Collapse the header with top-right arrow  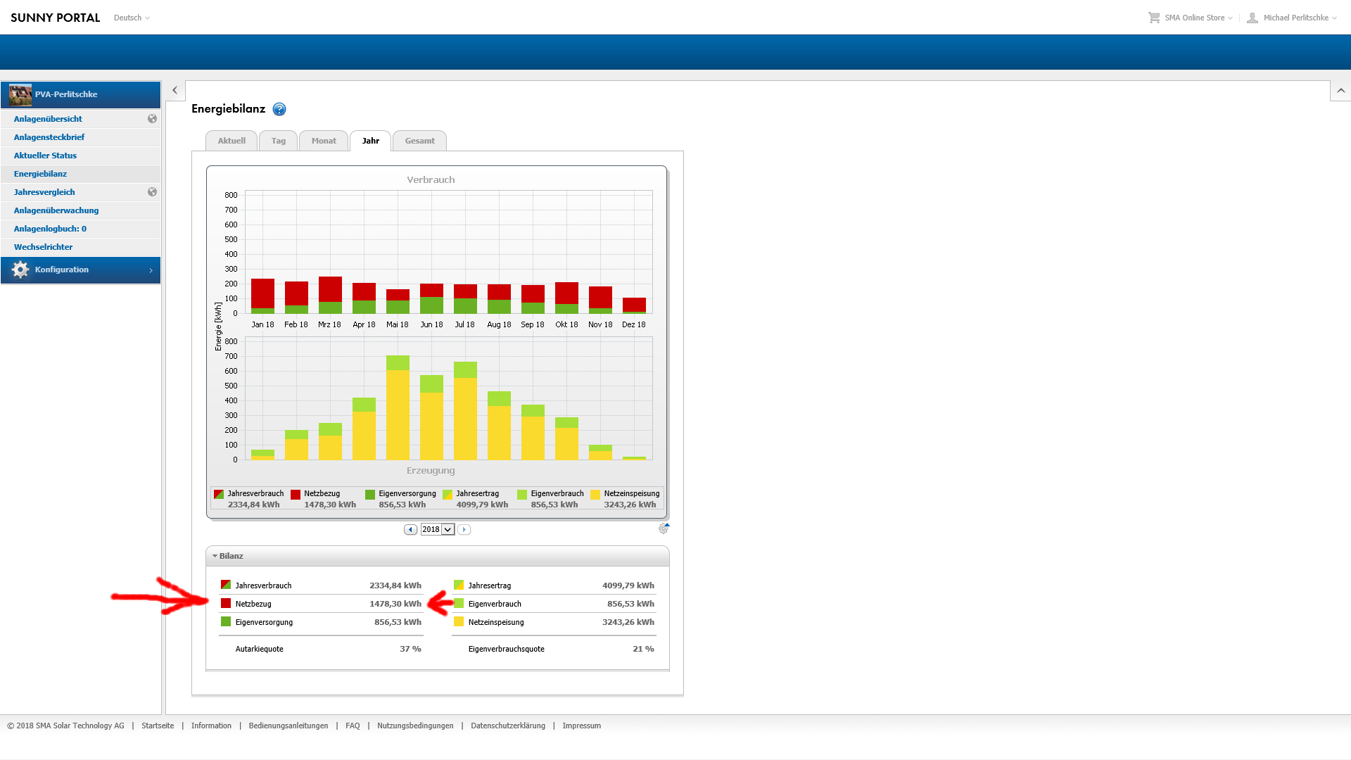tap(1340, 91)
